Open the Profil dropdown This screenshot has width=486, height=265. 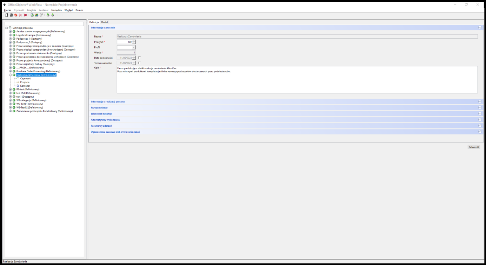pos(134,47)
